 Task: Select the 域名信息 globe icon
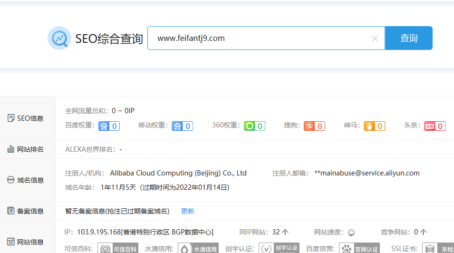pyautogui.click(x=11, y=180)
